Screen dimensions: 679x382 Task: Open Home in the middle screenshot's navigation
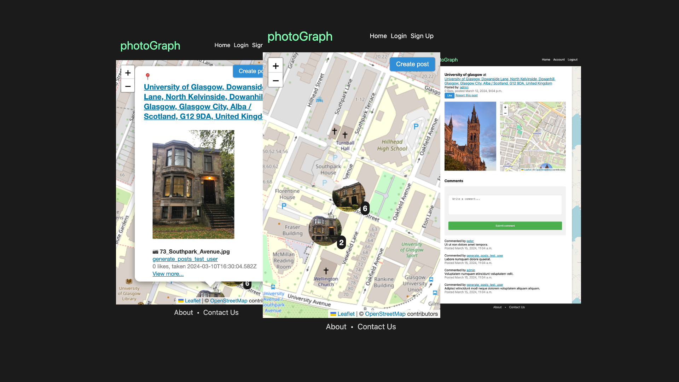pyautogui.click(x=378, y=36)
